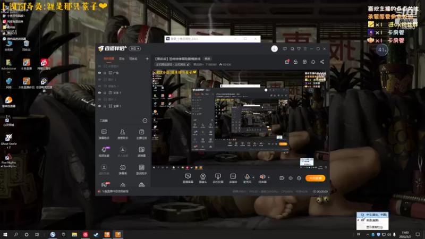Add a 多媒体 source
Viewport: 425px width, 239px height.
coord(233,178)
